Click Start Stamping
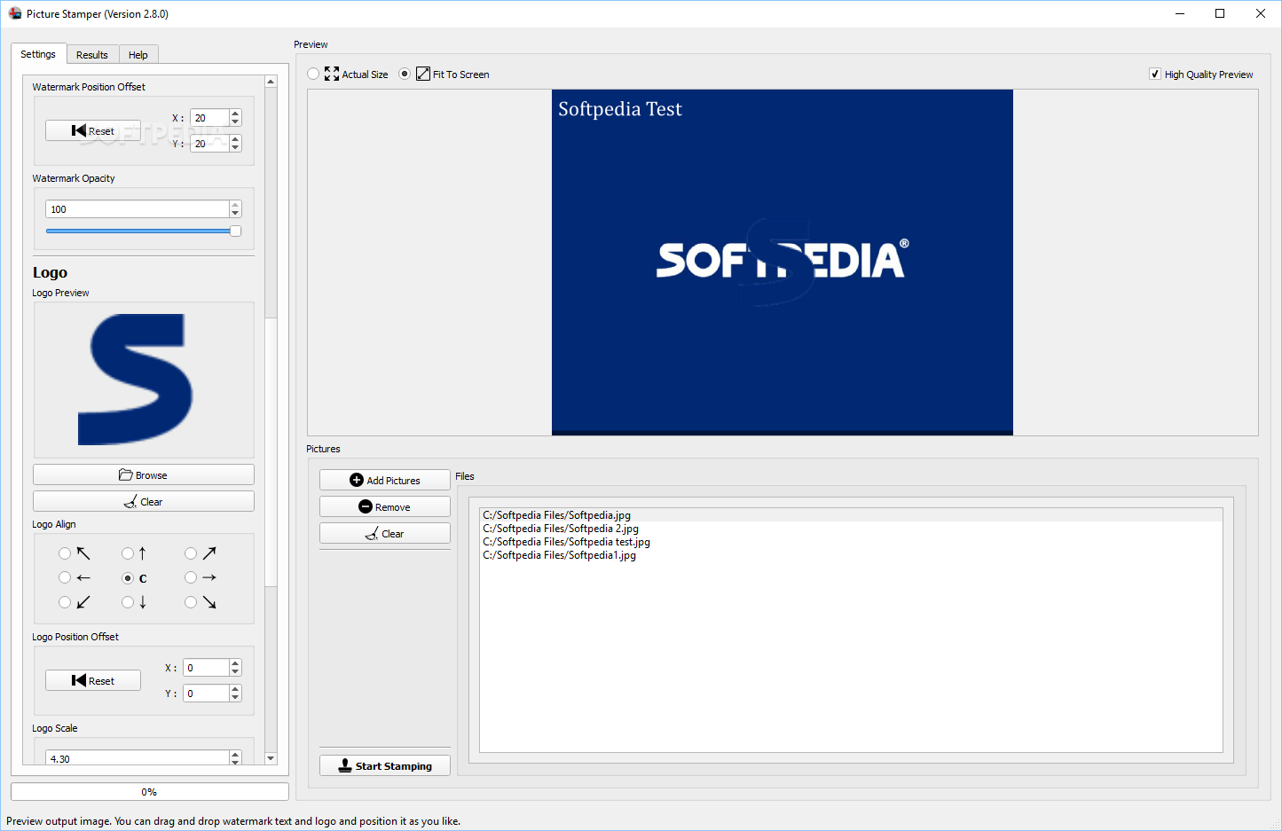 pos(385,765)
